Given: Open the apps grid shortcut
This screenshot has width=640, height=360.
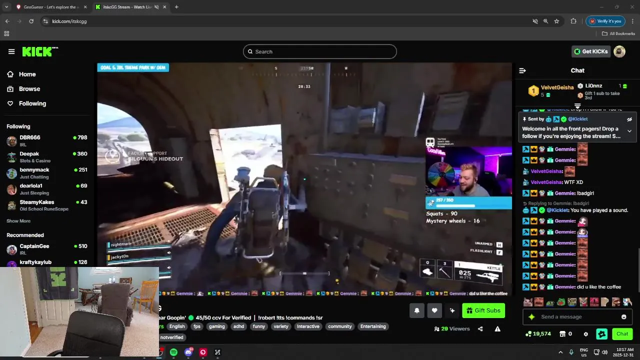Looking at the screenshot, I should point(6,33).
